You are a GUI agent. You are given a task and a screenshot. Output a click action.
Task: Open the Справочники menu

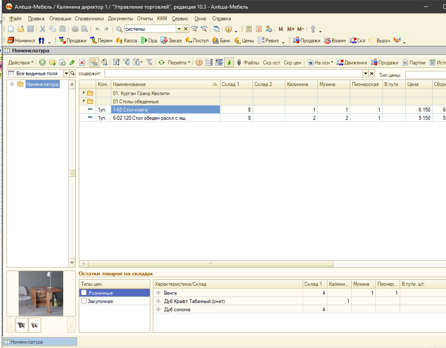(89, 19)
